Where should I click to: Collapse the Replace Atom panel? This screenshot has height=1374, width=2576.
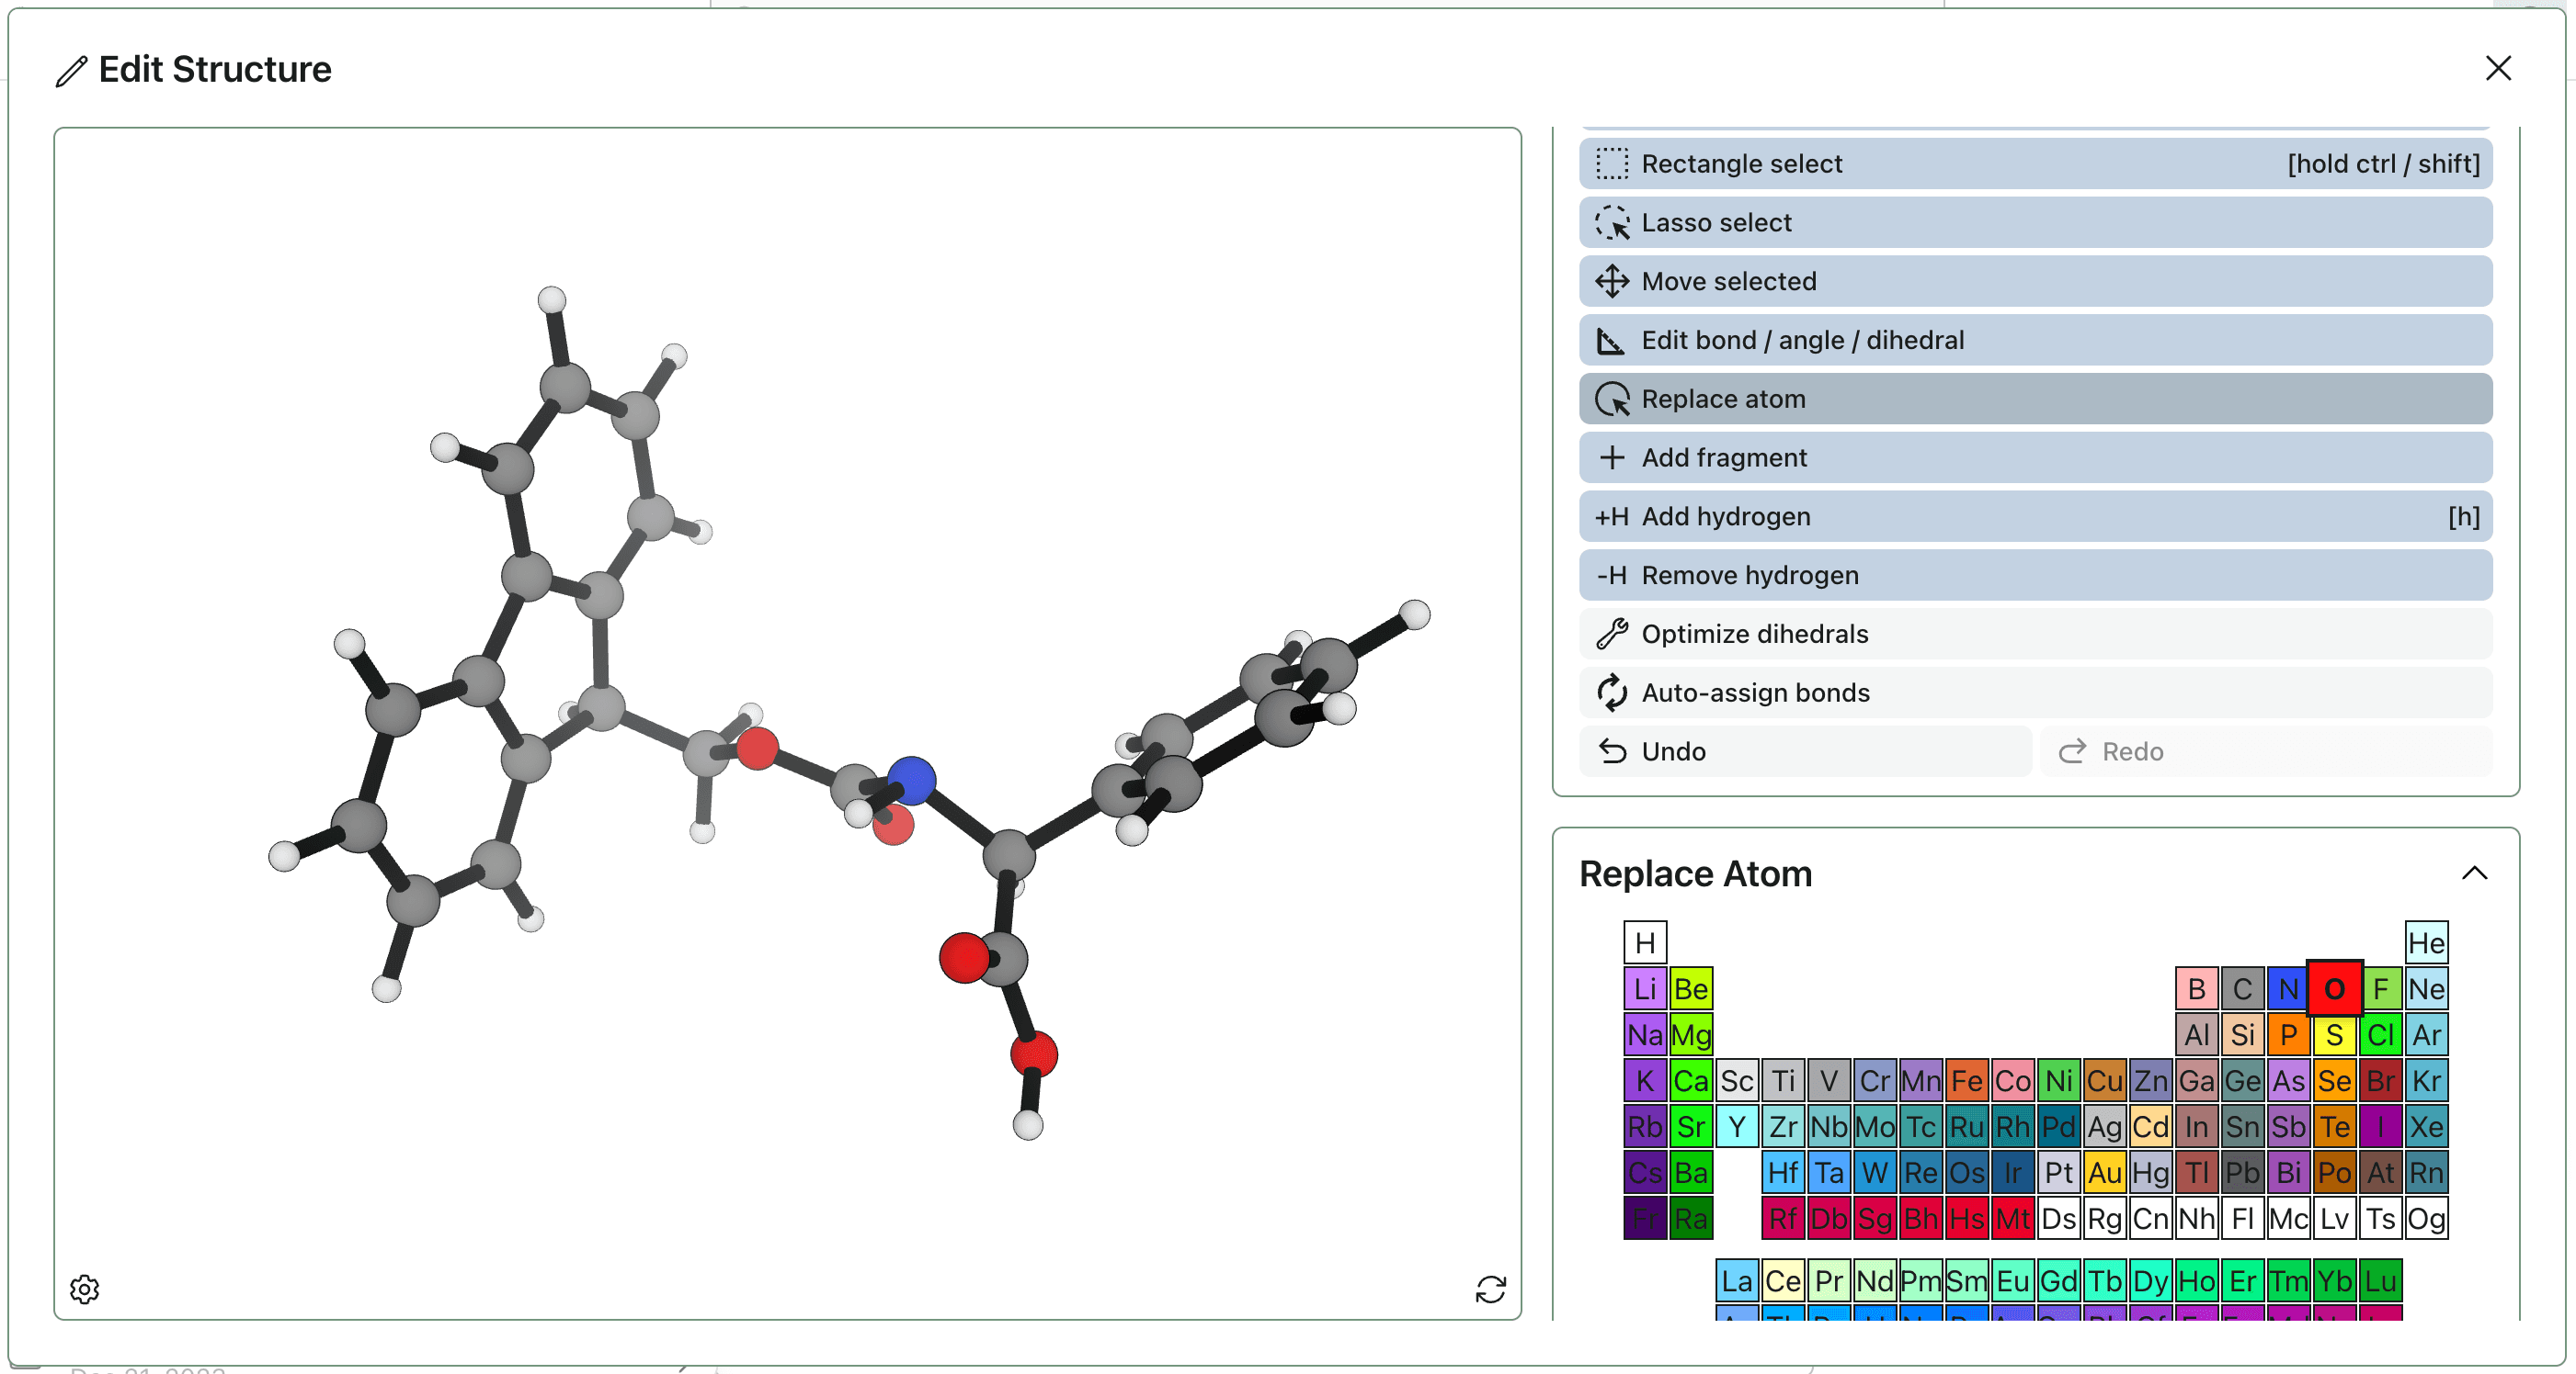(x=2474, y=873)
